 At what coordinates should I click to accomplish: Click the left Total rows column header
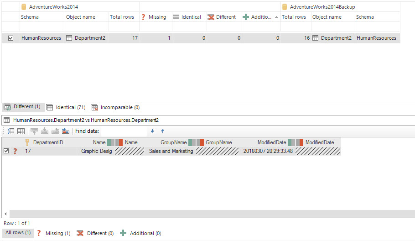click(x=124, y=17)
